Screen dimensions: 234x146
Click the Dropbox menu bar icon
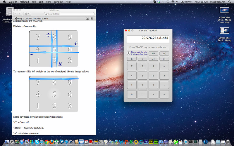[x=159, y=2]
